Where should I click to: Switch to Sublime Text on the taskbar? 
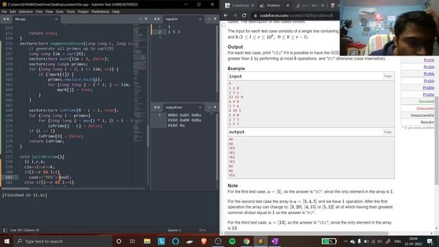261,241
